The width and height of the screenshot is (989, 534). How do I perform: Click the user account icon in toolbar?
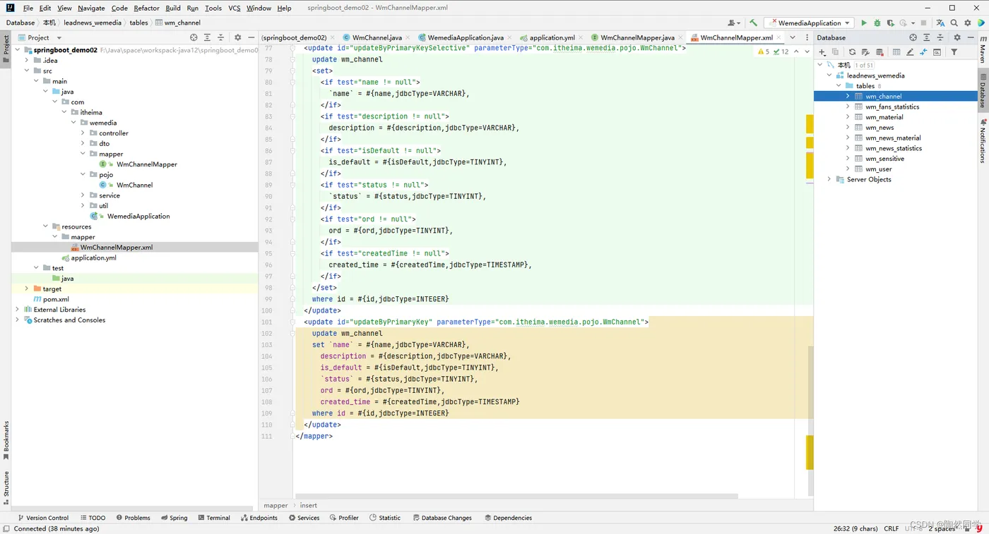(x=735, y=23)
